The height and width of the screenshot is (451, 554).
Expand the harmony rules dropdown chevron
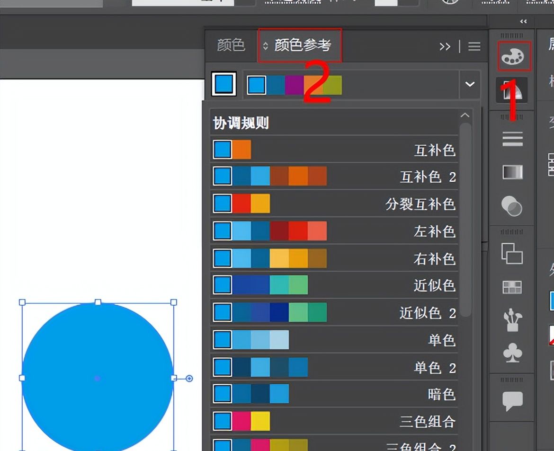point(470,84)
